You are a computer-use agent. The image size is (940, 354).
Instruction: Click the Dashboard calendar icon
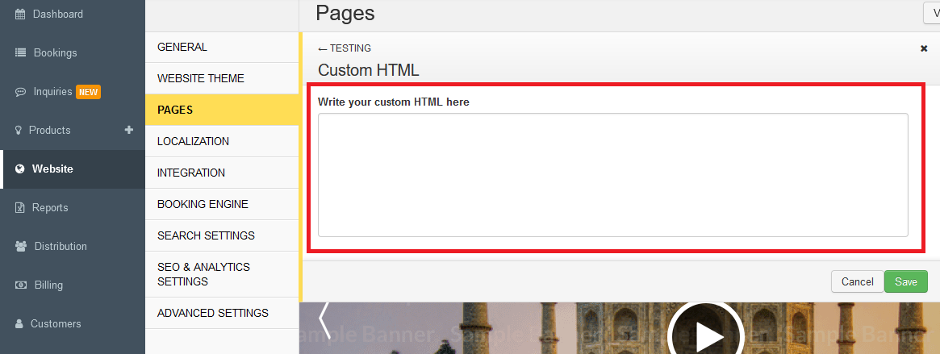21,15
